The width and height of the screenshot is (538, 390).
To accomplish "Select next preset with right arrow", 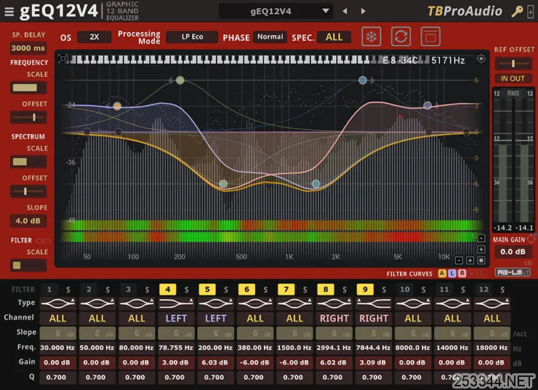I will [x=363, y=12].
